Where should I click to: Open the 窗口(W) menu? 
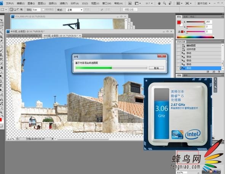[x=107, y=3]
